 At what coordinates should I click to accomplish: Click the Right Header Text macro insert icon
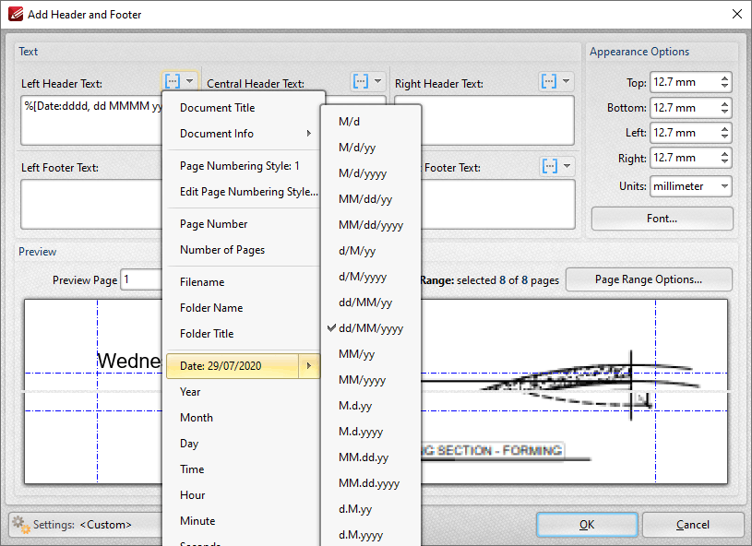pyautogui.click(x=549, y=81)
